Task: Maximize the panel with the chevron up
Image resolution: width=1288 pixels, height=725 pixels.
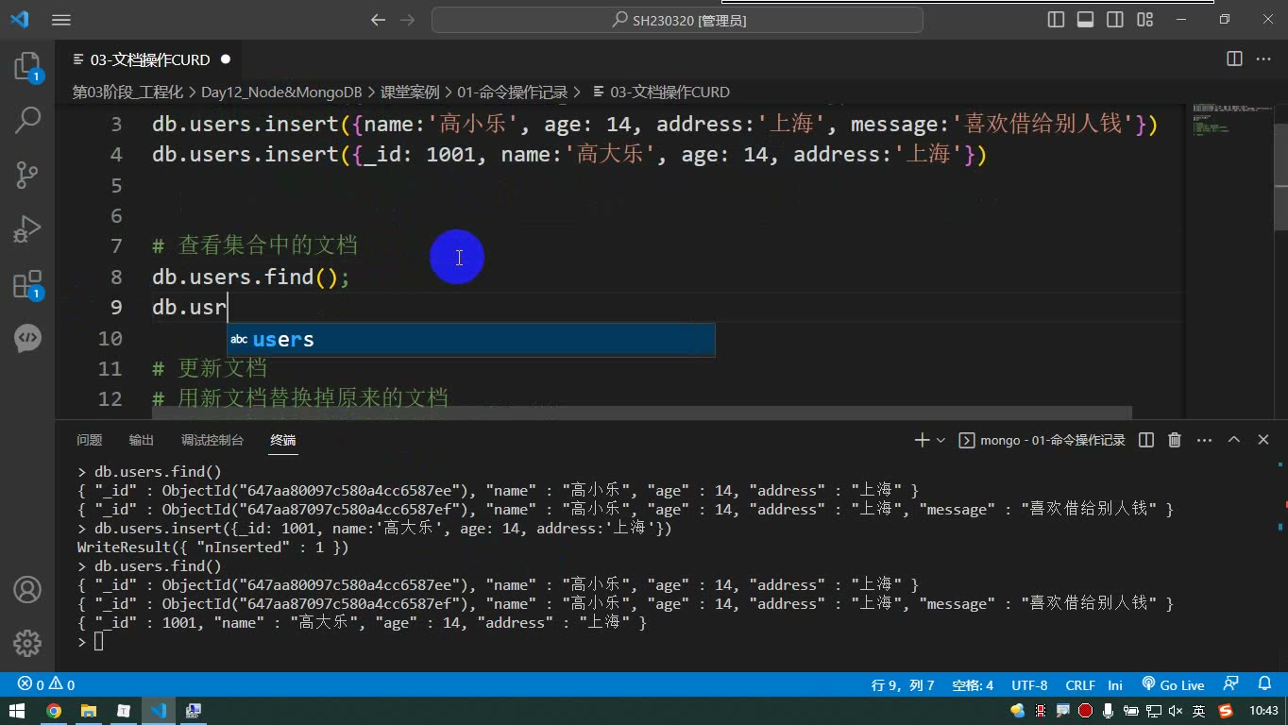Action: pos(1233,440)
